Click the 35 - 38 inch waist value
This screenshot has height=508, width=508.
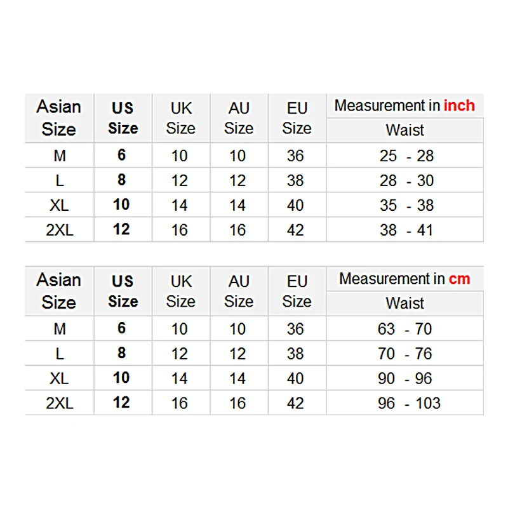(406, 205)
